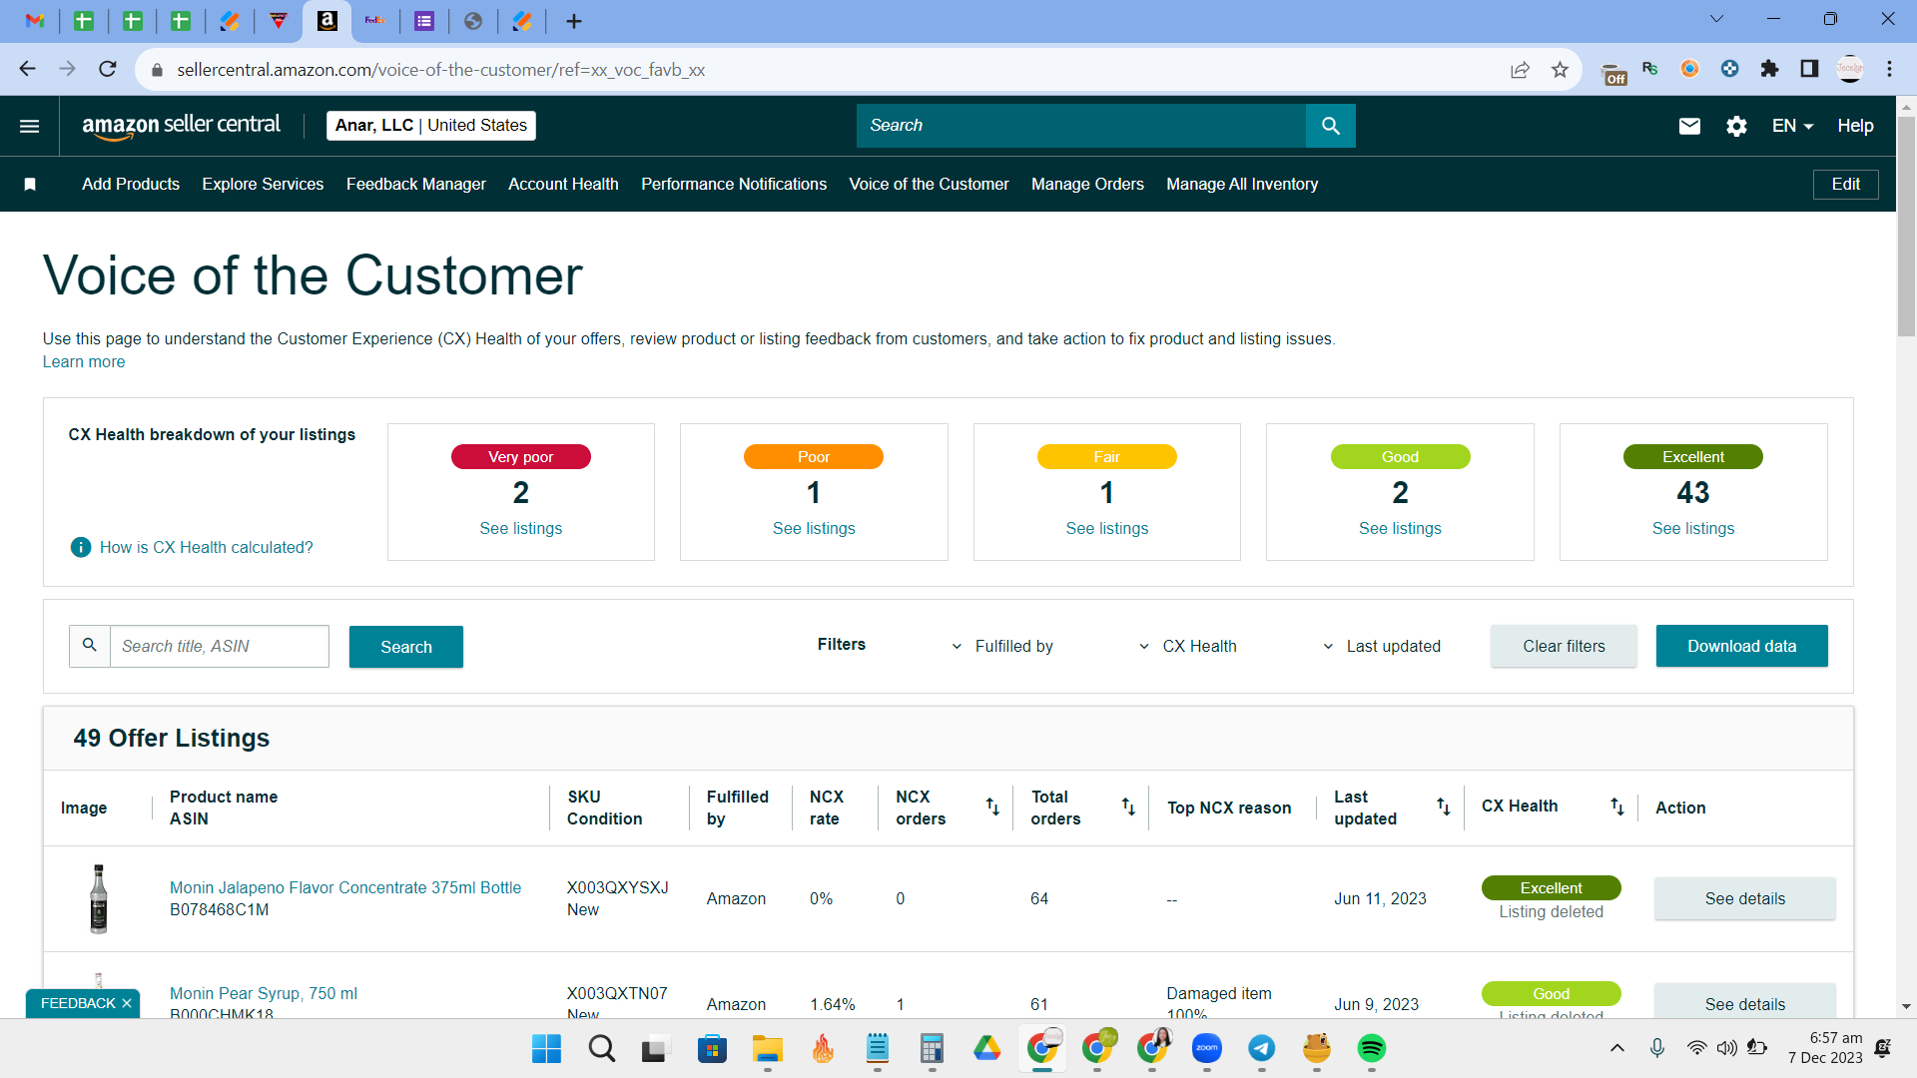The height and width of the screenshot is (1078, 1917).
Task: Open Add Products in favorites bar
Action: click(131, 185)
